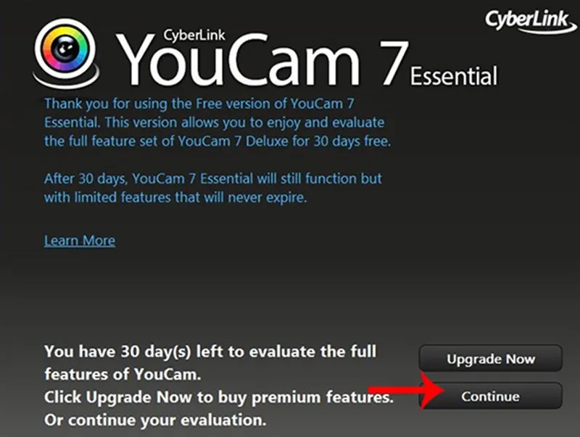Click the 'Or continue your evaluation' text
Image resolution: width=580 pixels, height=437 pixels.
point(155,420)
